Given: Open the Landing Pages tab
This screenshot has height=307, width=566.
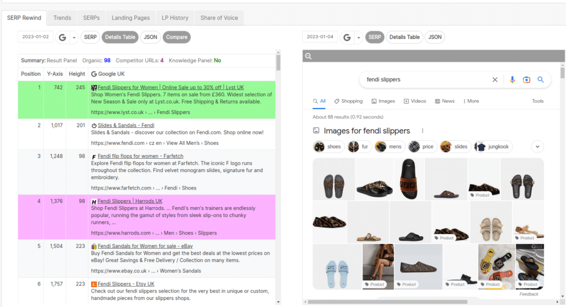Looking at the screenshot, I should [130, 18].
